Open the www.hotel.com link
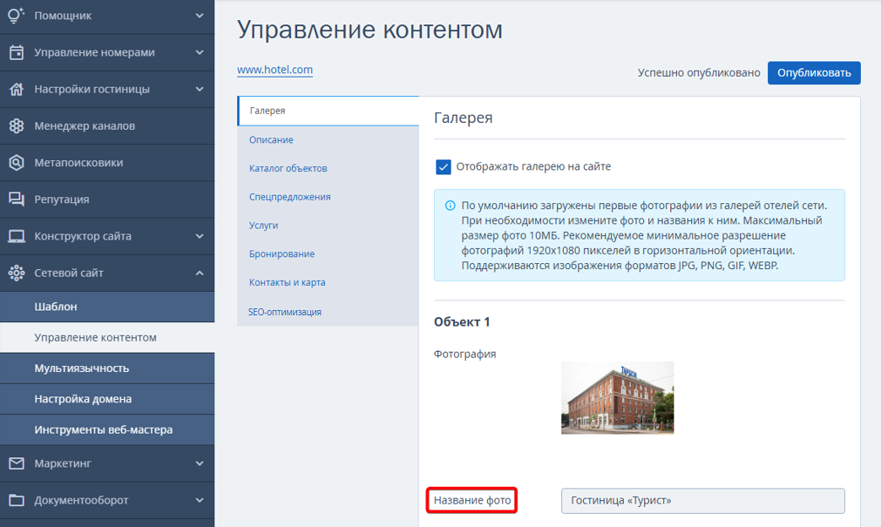Viewport: 881px width, 527px height. click(274, 70)
